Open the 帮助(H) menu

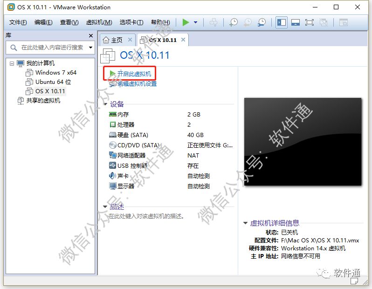161,22
